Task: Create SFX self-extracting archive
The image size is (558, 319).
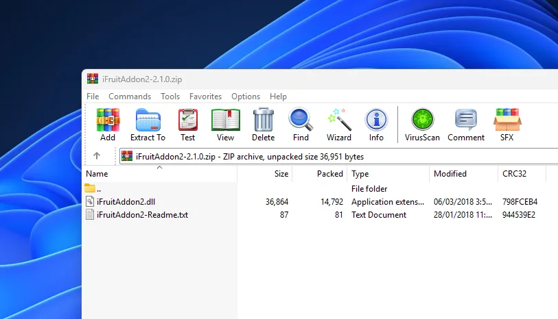Action: [x=507, y=124]
